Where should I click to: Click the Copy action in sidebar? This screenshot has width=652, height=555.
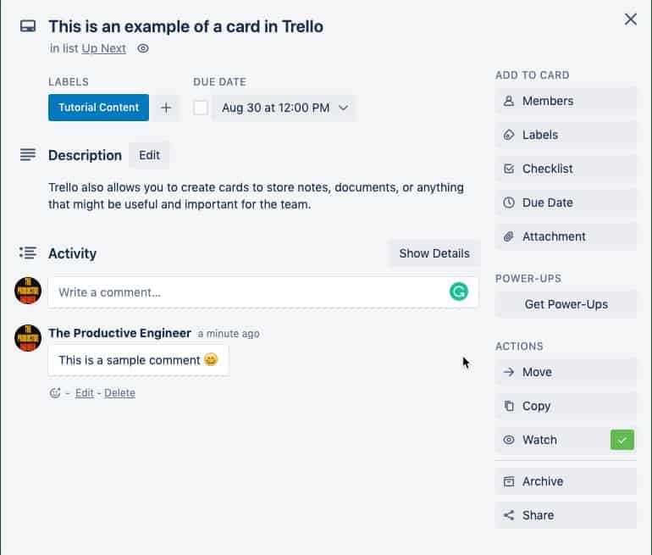[566, 406]
